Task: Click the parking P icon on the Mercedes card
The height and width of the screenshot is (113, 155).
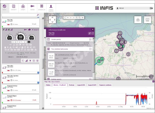Action: coord(38,73)
